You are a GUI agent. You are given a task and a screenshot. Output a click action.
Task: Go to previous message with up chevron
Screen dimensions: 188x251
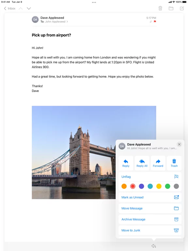[x=21, y=8]
